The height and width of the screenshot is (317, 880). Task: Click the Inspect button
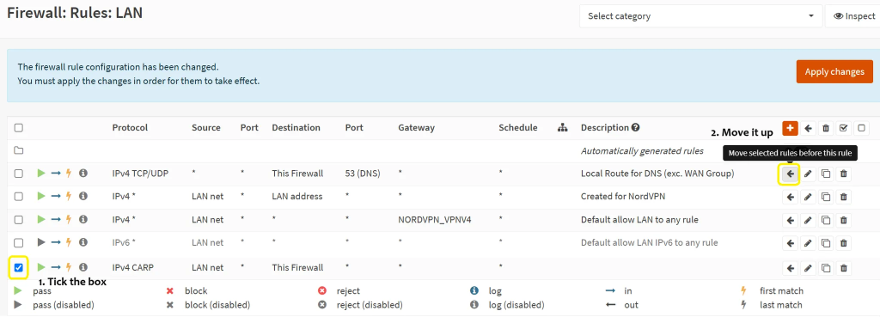point(852,16)
